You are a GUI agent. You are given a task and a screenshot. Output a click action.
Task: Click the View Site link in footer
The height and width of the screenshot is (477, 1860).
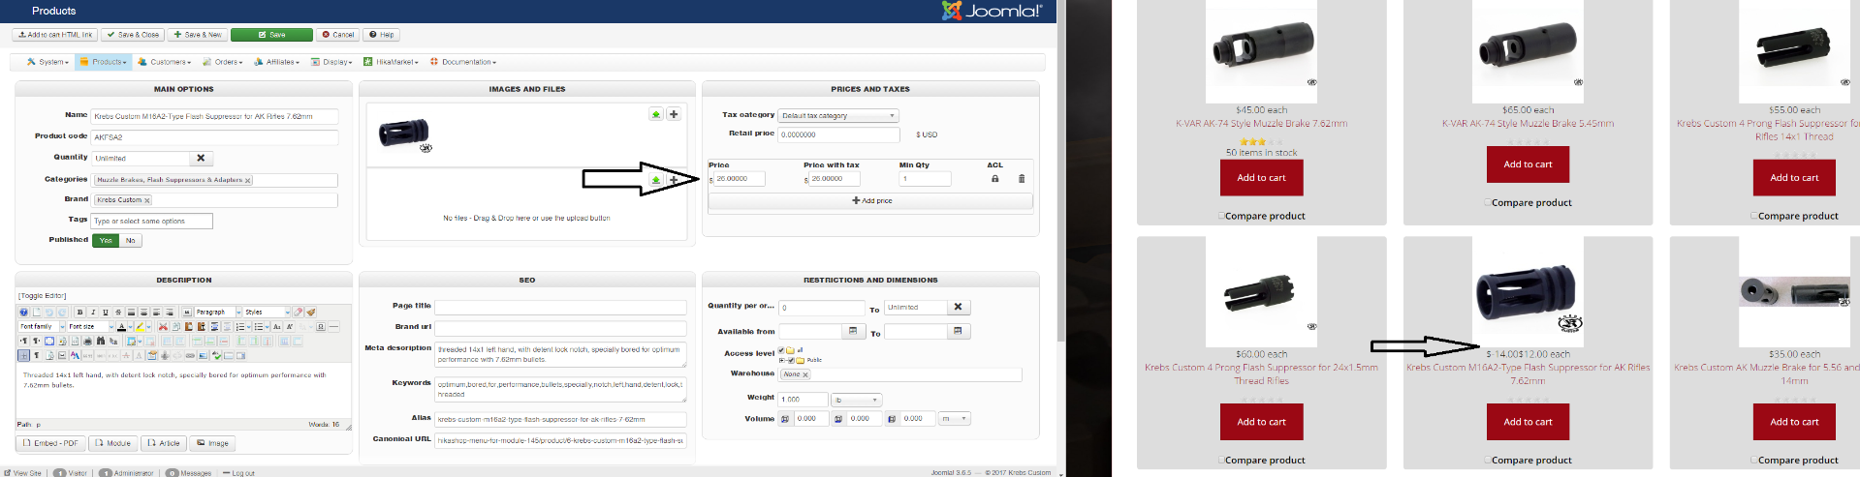[23, 473]
